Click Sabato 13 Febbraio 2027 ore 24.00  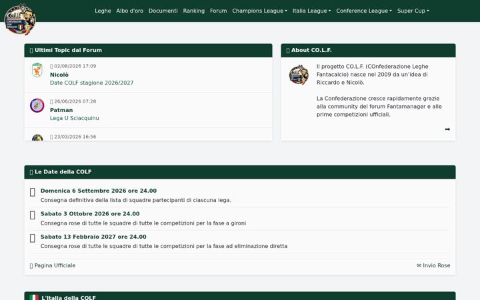(x=93, y=237)
